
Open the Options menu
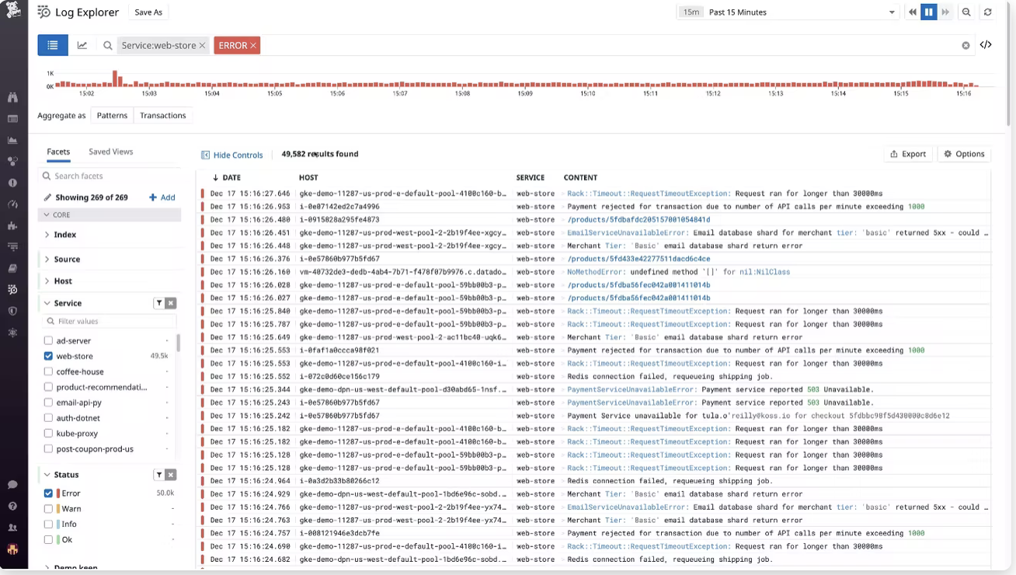(964, 154)
